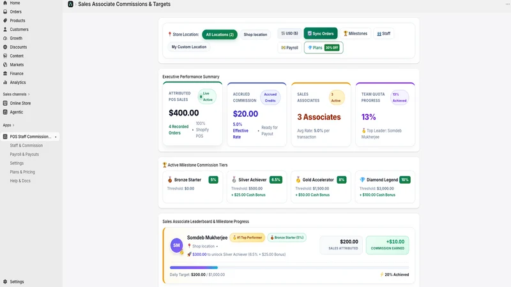Click the Plans 30% OFF button
The height and width of the screenshot is (287, 511).
(x=324, y=47)
